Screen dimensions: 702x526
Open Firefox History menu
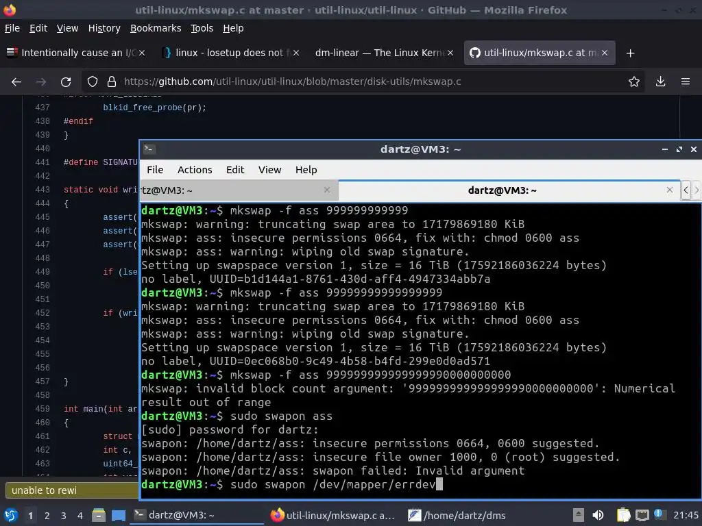tap(104, 28)
